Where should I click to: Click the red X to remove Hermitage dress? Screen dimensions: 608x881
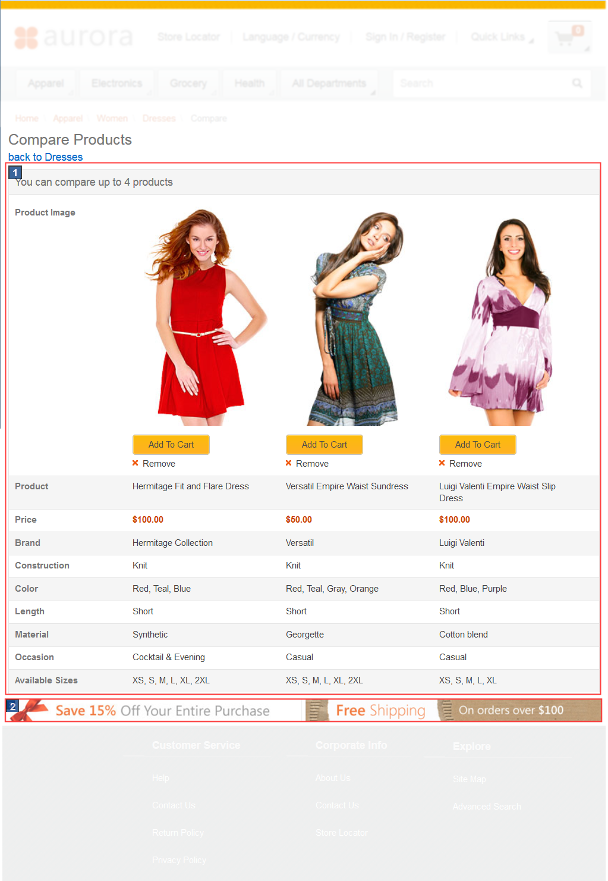(x=134, y=463)
